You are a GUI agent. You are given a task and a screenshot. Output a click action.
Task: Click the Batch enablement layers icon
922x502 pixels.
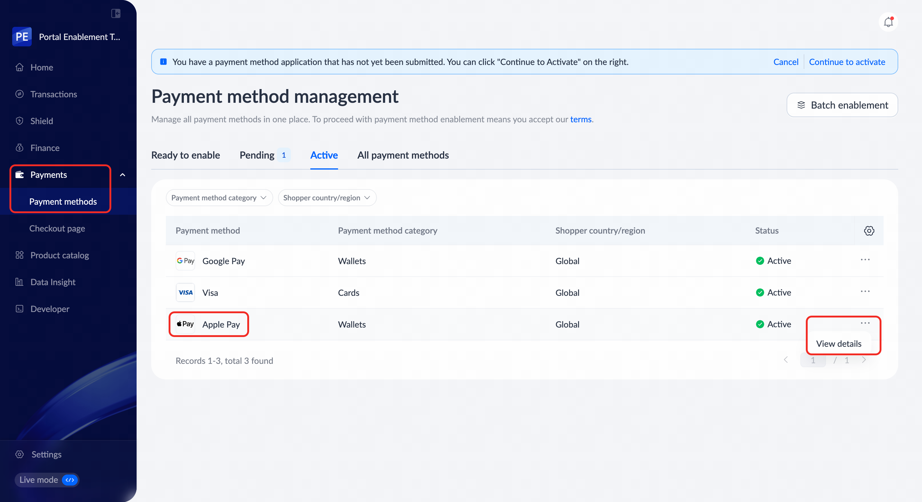(801, 105)
